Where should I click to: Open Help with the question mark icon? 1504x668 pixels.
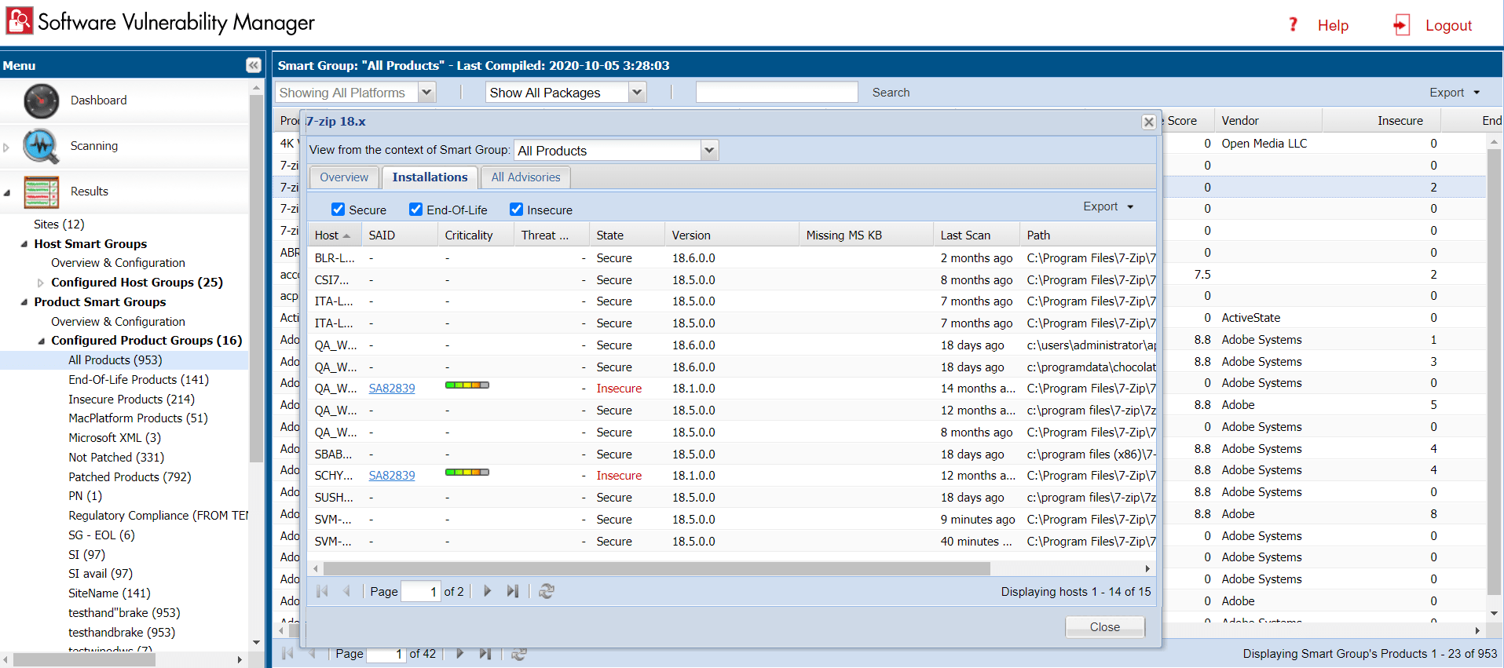click(x=1293, y=24)
